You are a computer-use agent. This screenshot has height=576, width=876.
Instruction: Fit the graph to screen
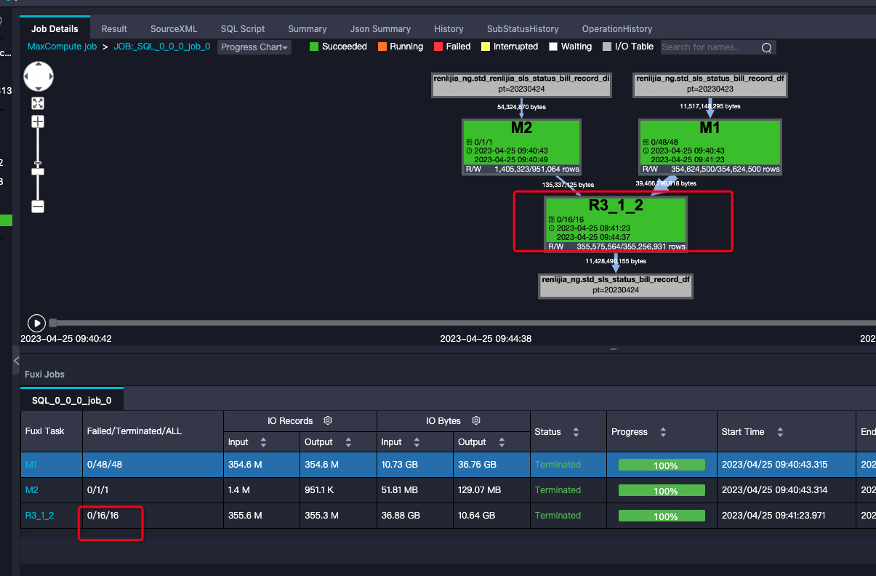(38, 103)
